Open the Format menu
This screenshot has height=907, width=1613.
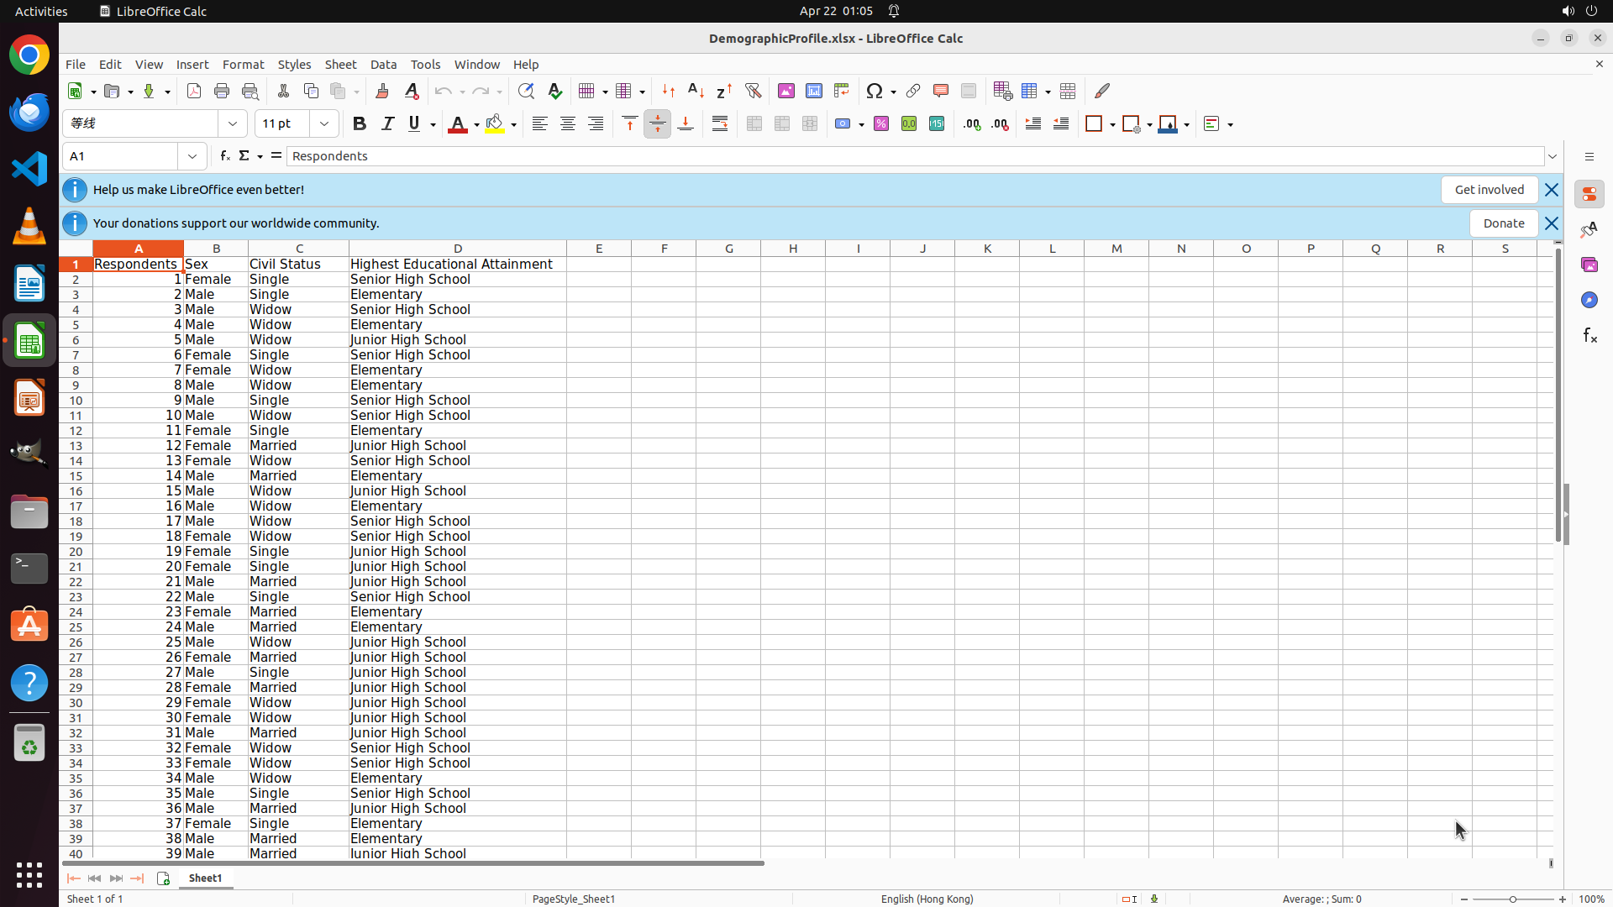pos(243,65)
